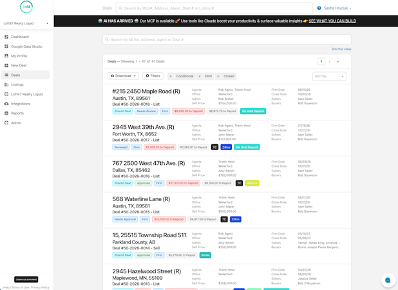Screen dimensions: 398x290
Task: Open the 2945 Hazelwood Street deal
Action: point(147,271)
